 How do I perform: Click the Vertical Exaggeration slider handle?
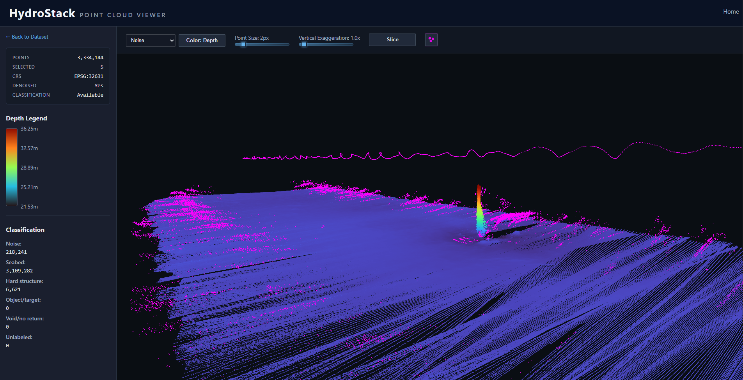tap(304, 44)
